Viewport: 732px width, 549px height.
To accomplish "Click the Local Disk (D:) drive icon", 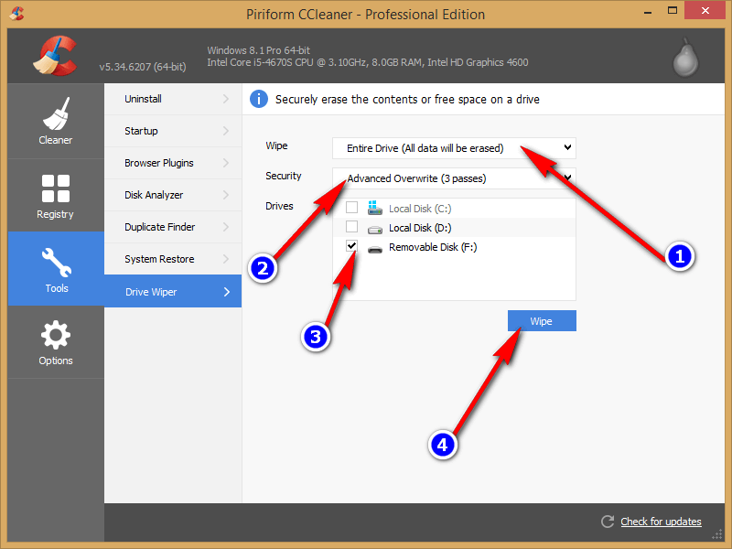I will [375, 230].
